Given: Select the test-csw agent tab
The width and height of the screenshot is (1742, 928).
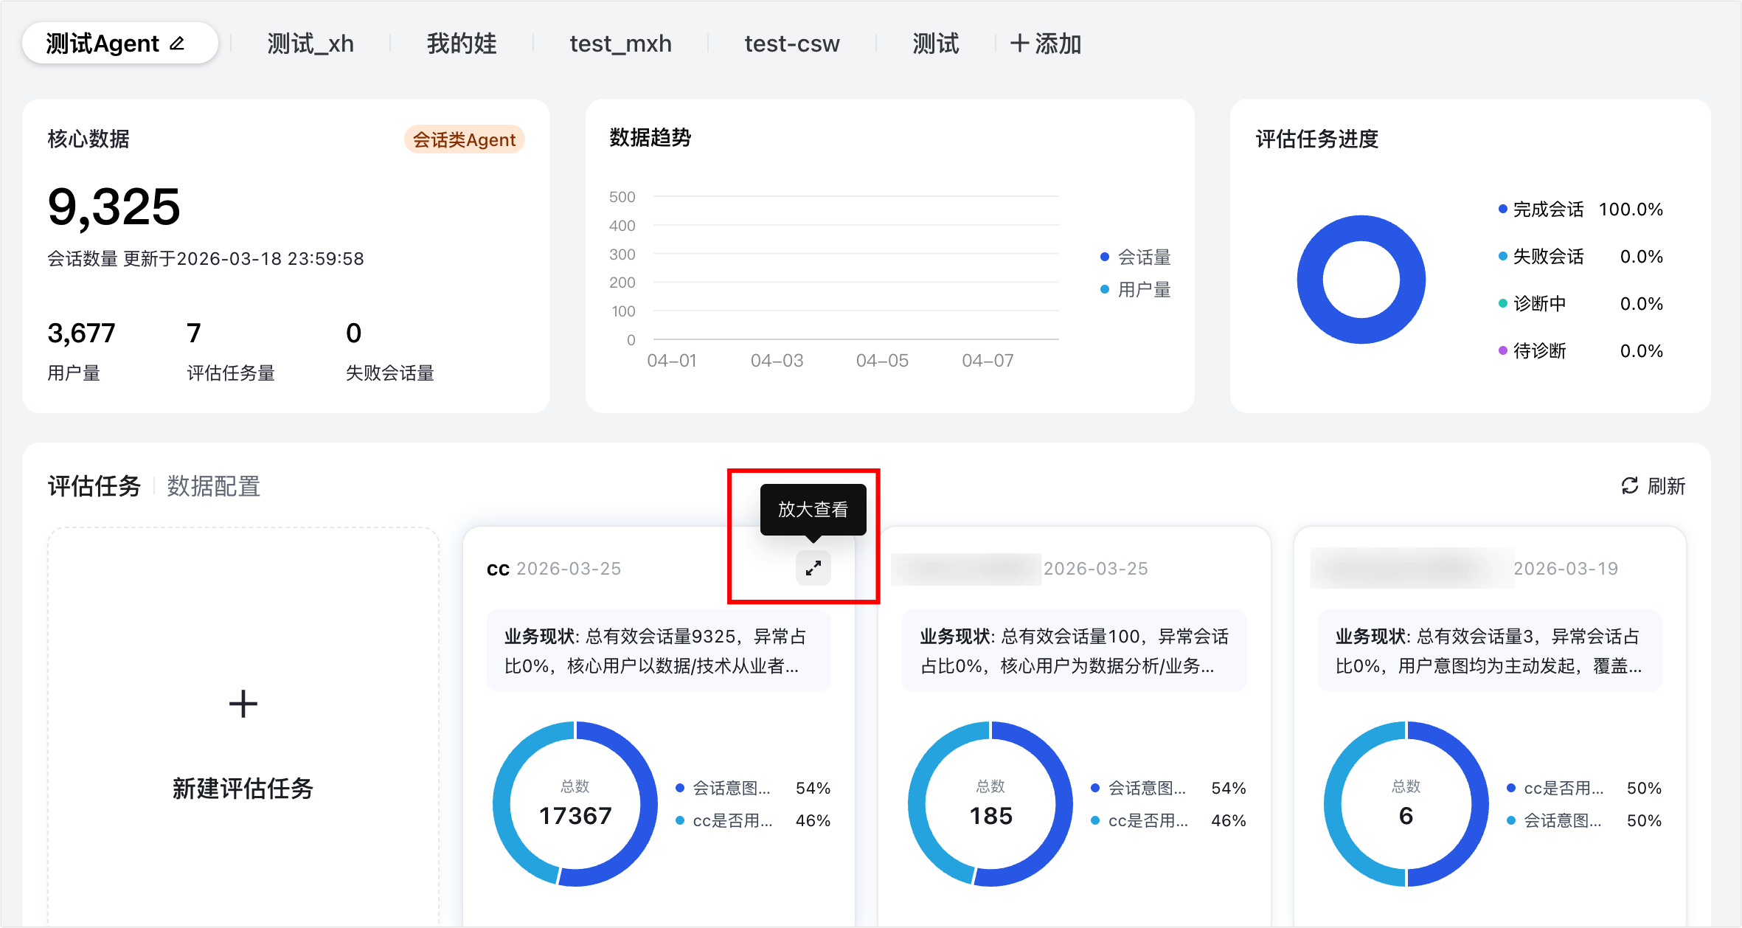Looking at the screenshot, I should [x=791, y=44].
